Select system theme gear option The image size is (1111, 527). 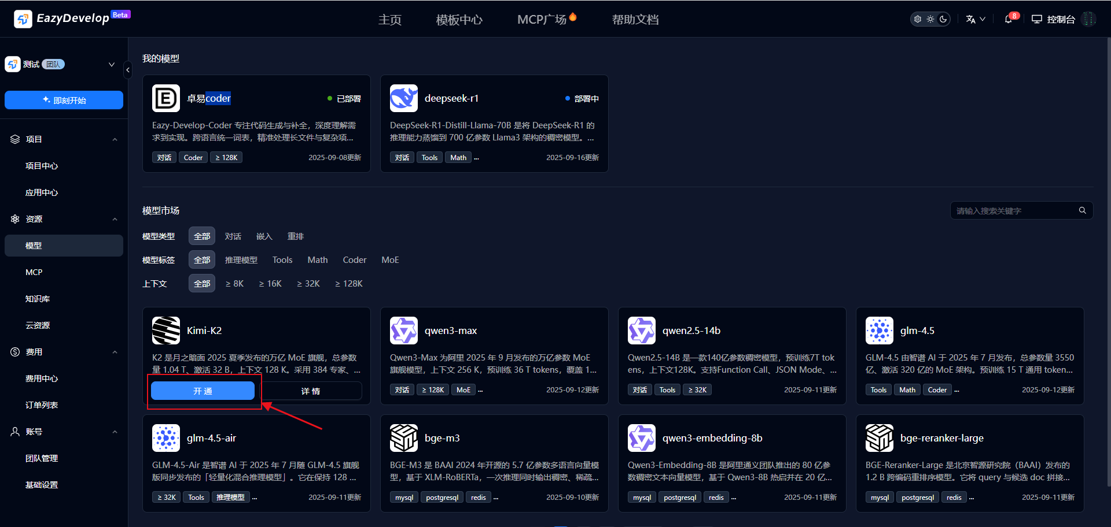(x=918, y=19)
